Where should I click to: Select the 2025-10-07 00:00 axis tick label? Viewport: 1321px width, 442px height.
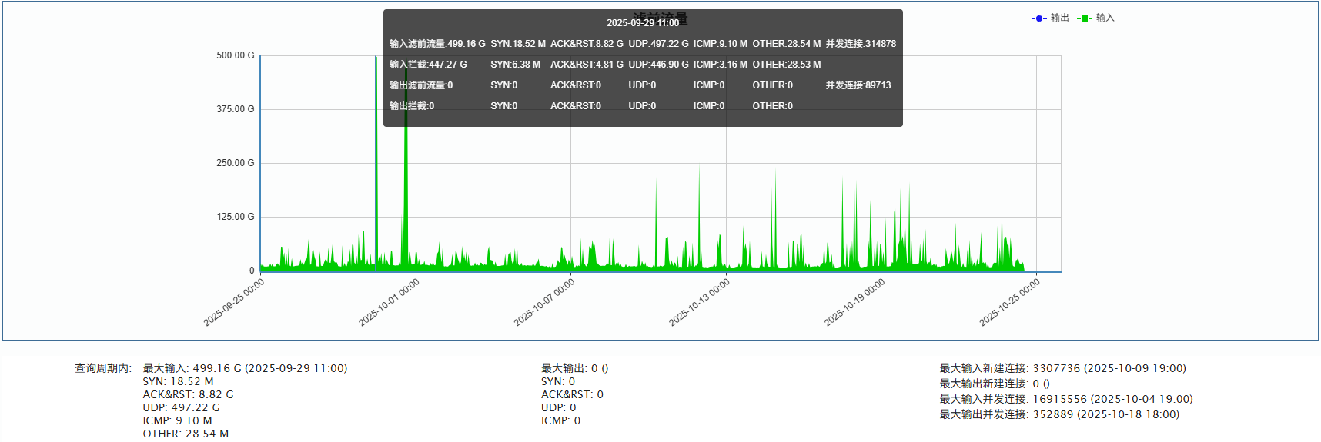[545, 302]
